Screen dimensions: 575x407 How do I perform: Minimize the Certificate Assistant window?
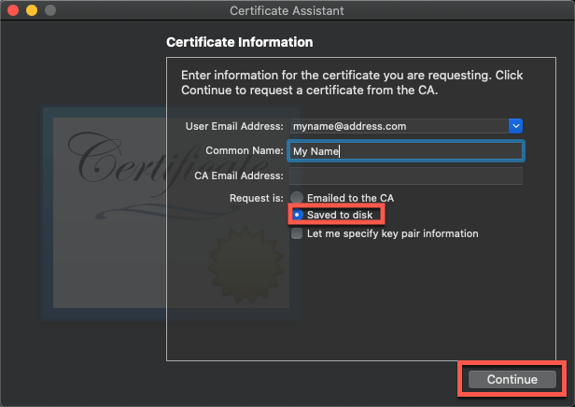pos(32,10)
